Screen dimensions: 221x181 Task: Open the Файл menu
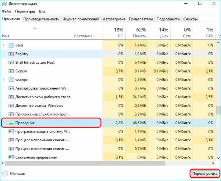click(7, 11)
